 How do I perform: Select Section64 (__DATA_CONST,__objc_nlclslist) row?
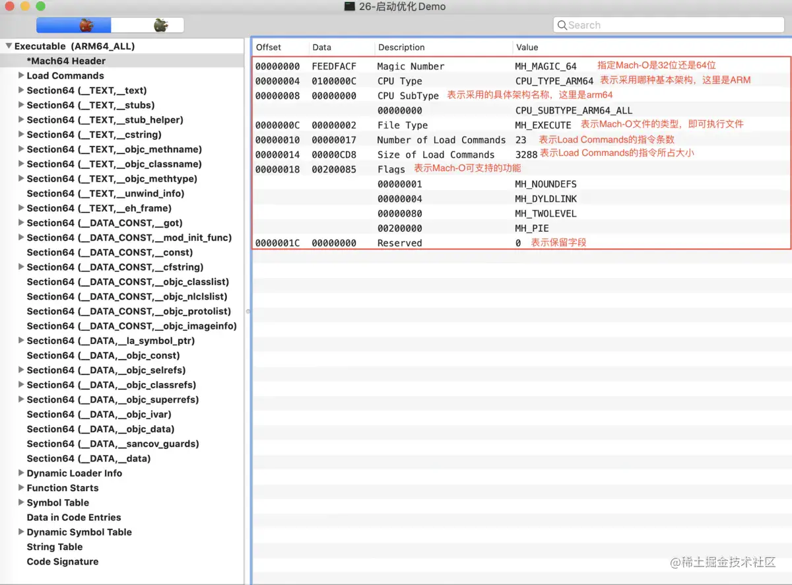(122, 296)
